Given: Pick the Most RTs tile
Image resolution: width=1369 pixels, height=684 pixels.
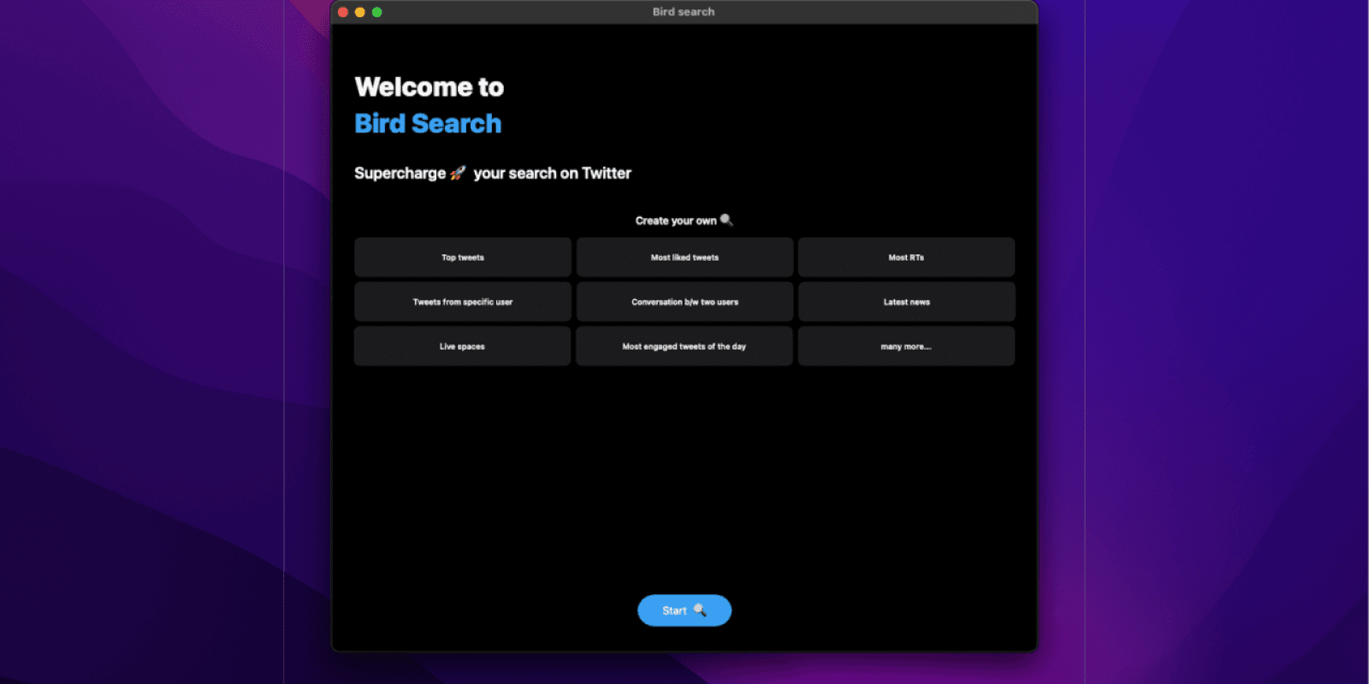Looking at the screenshot, I should coord(906,257).
